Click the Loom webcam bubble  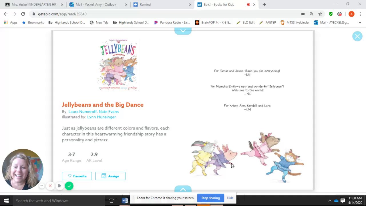click(23, 169)
